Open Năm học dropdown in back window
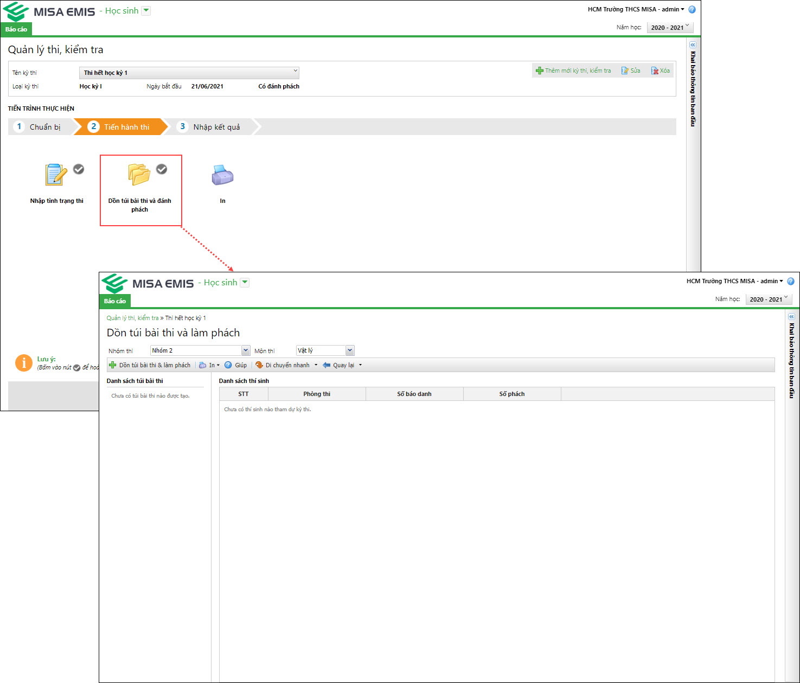The height and width of the screenshot is (683, 800). click(x=670, y=27)
